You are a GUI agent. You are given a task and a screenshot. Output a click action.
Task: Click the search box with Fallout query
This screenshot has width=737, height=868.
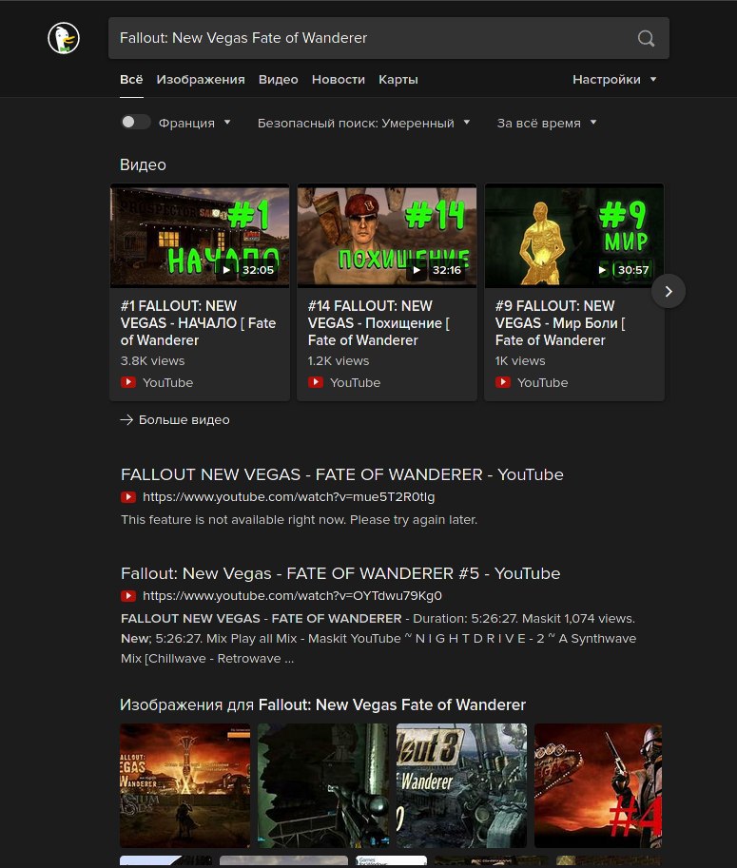tap(389, 38)
